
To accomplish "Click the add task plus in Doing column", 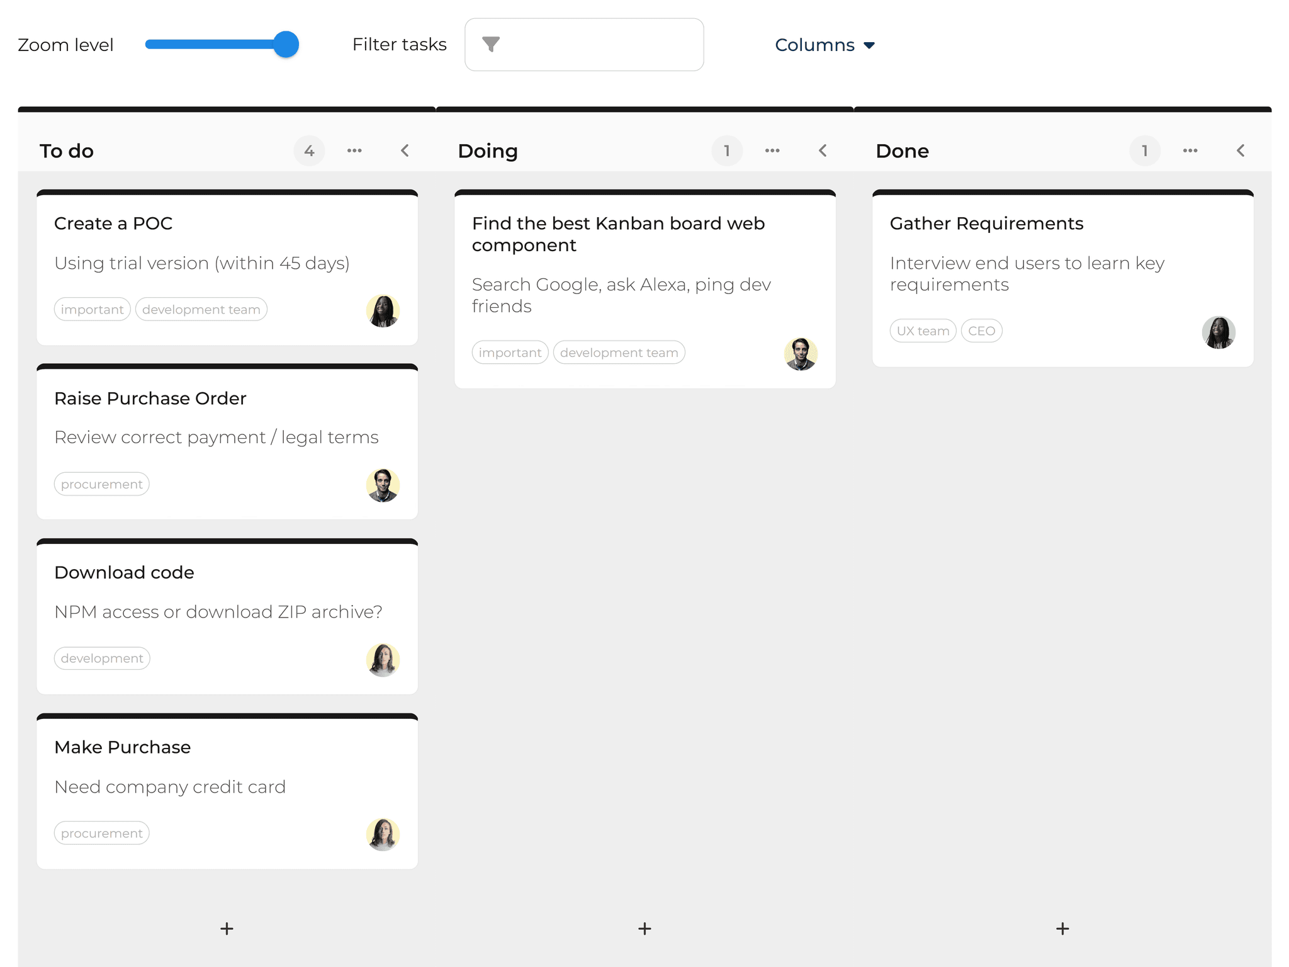I will [x=644, y=928].
